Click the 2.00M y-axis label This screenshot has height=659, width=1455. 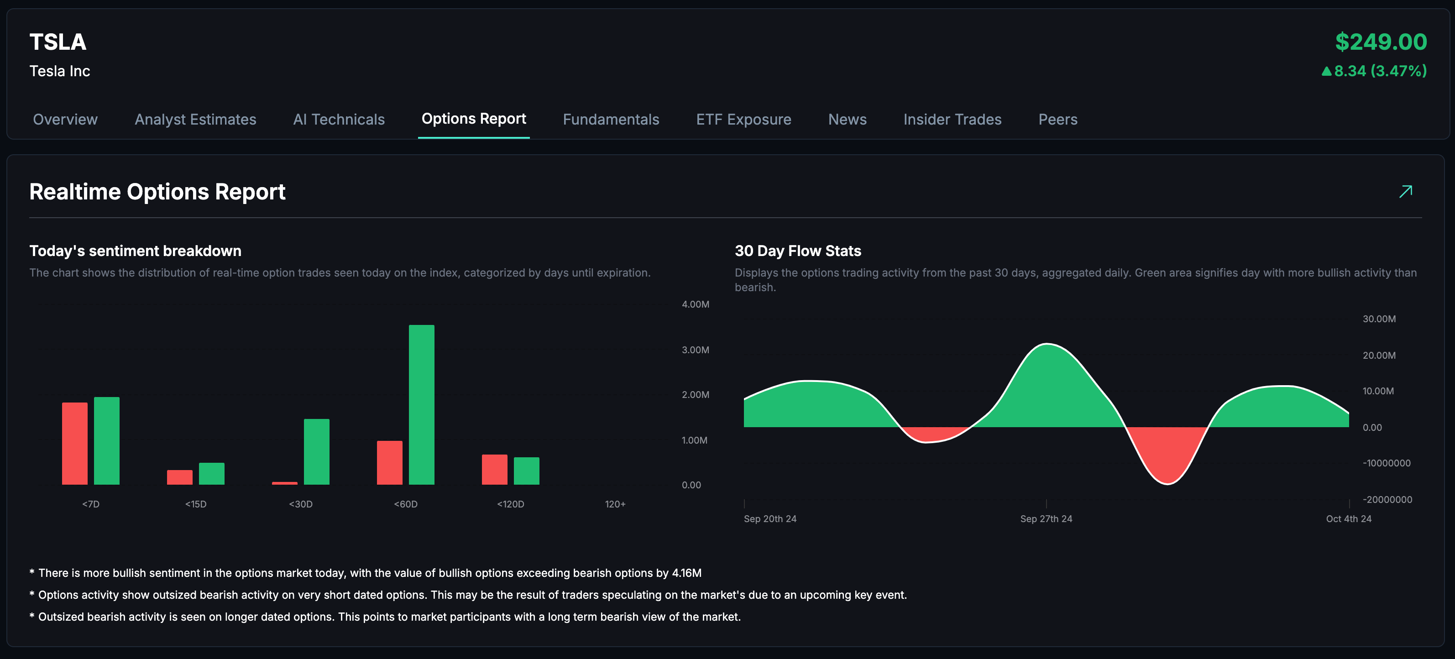point(695,395)
